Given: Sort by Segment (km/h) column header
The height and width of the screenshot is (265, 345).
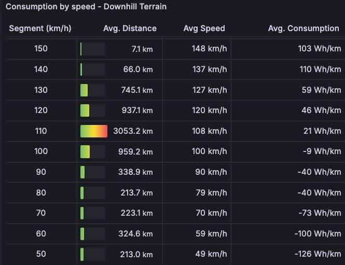Looking at the screenshot, I should pos(40,29).
